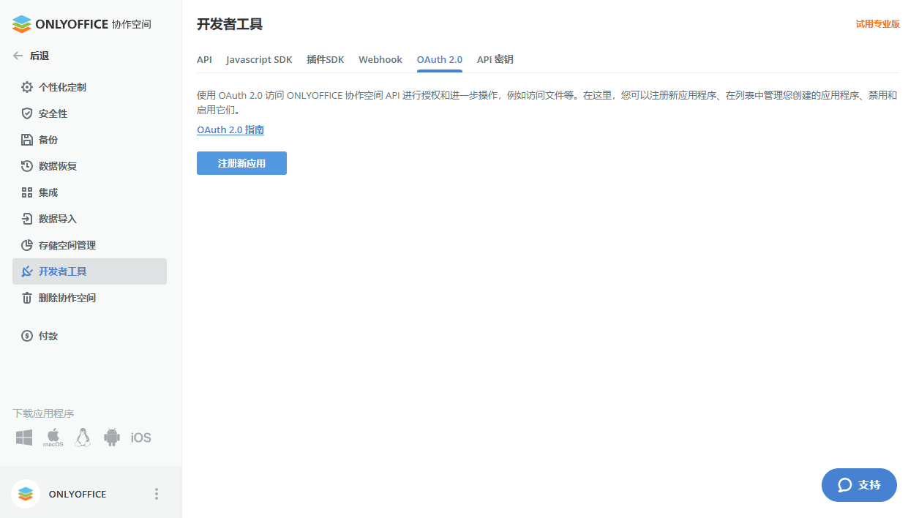
Task: Click the 备份 label in sidebar
Action: point(48,140)
